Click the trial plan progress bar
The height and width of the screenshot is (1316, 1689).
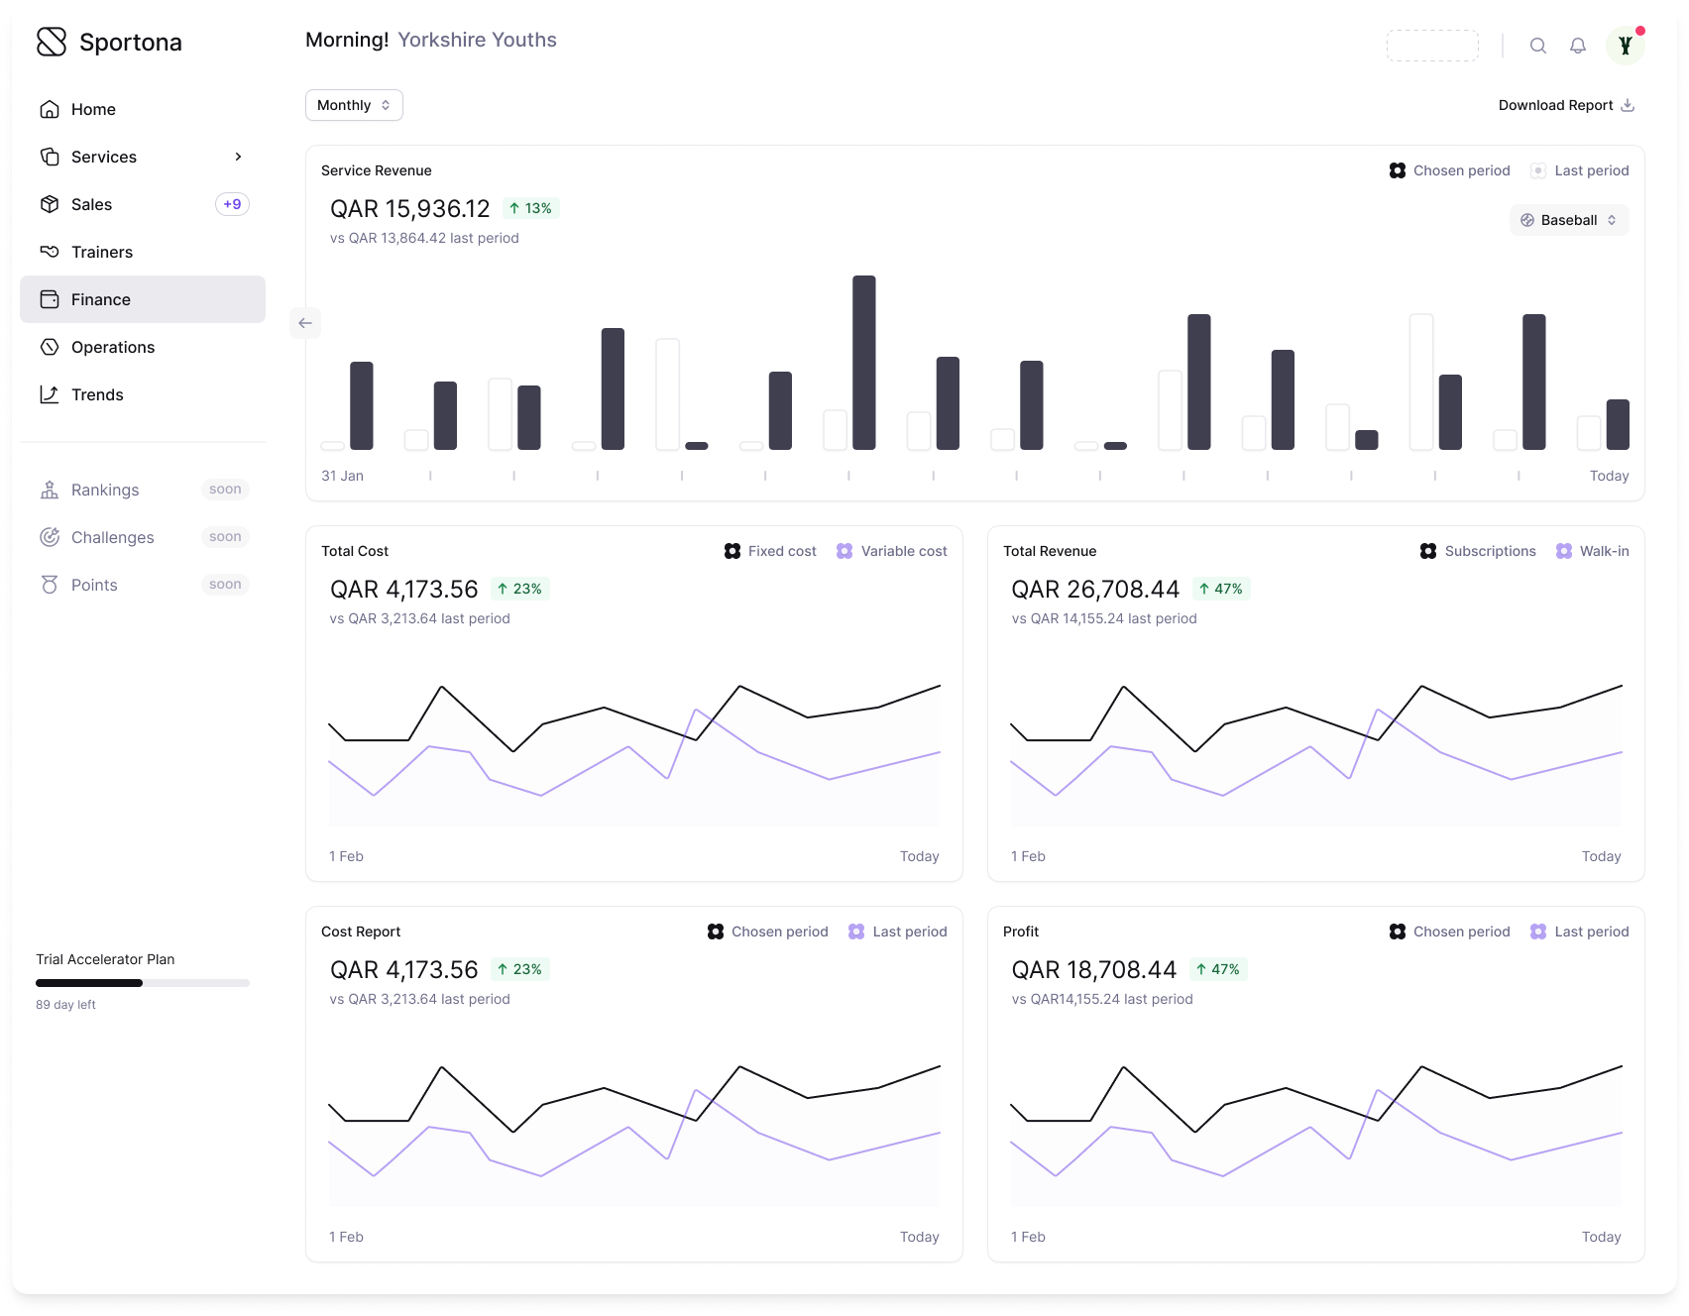click(x=143, y=983)
